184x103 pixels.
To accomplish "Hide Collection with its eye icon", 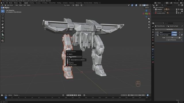I will 180,9.
